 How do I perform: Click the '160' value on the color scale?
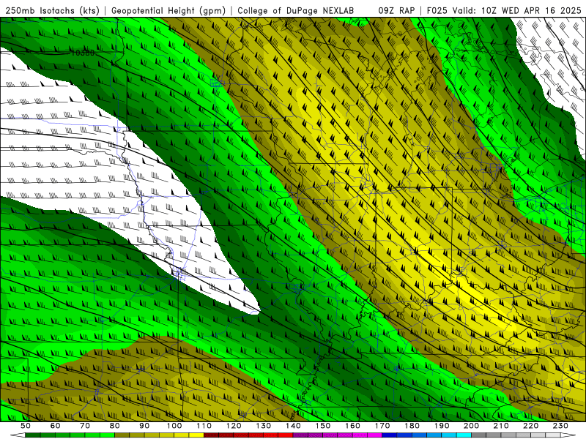352,426
